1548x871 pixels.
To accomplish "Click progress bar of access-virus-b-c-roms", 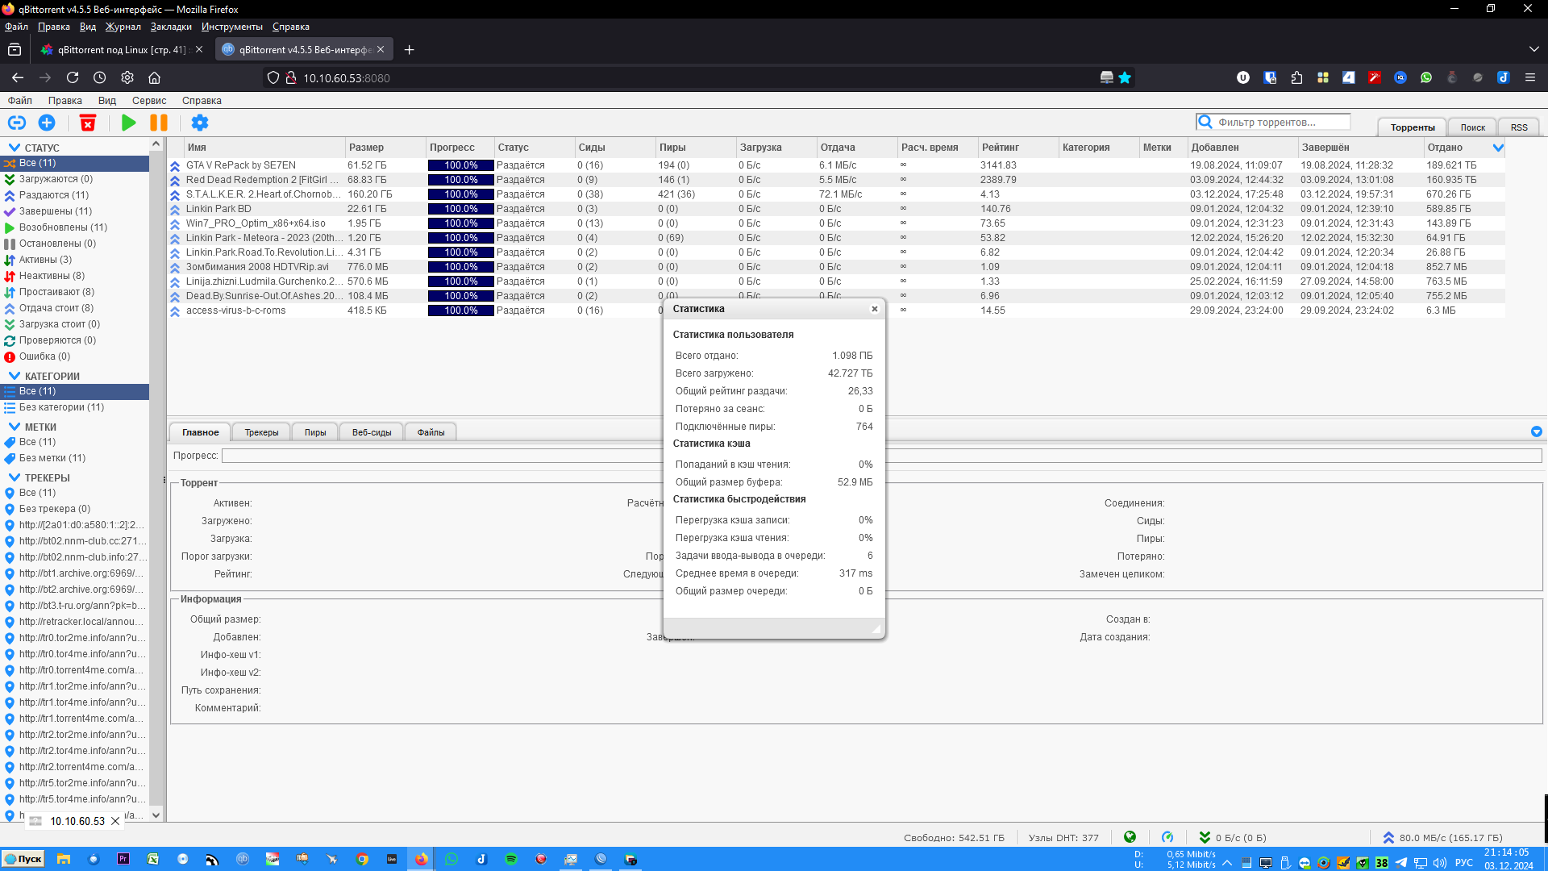I will click(x=460, y=310).
